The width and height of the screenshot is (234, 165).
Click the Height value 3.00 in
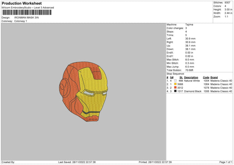[228, 9]
